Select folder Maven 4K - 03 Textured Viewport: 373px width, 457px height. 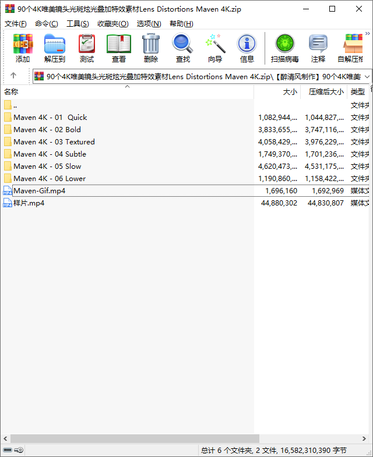pyautogui.click(x=185, y=142)
